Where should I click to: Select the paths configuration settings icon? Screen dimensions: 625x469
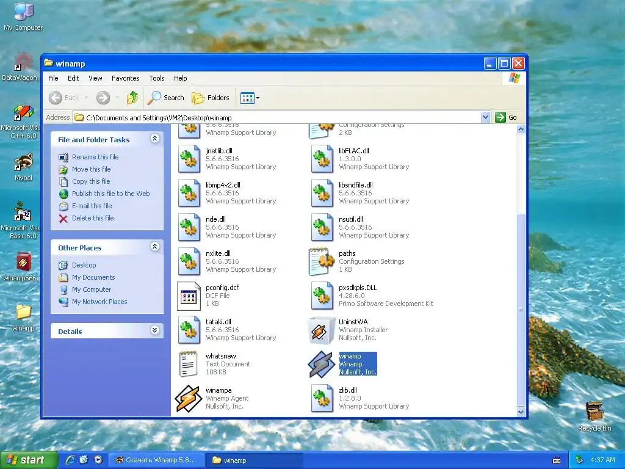321,261
